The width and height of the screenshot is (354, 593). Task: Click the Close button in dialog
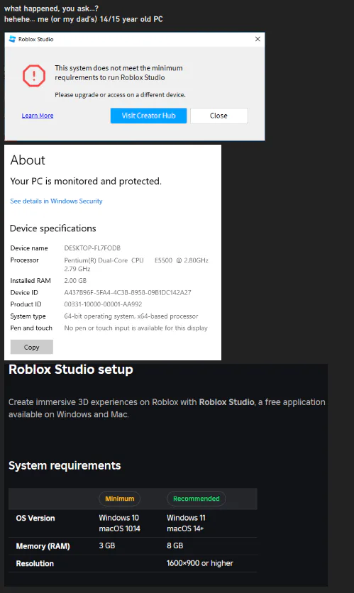pyautogui.click(x=219, y=116)
